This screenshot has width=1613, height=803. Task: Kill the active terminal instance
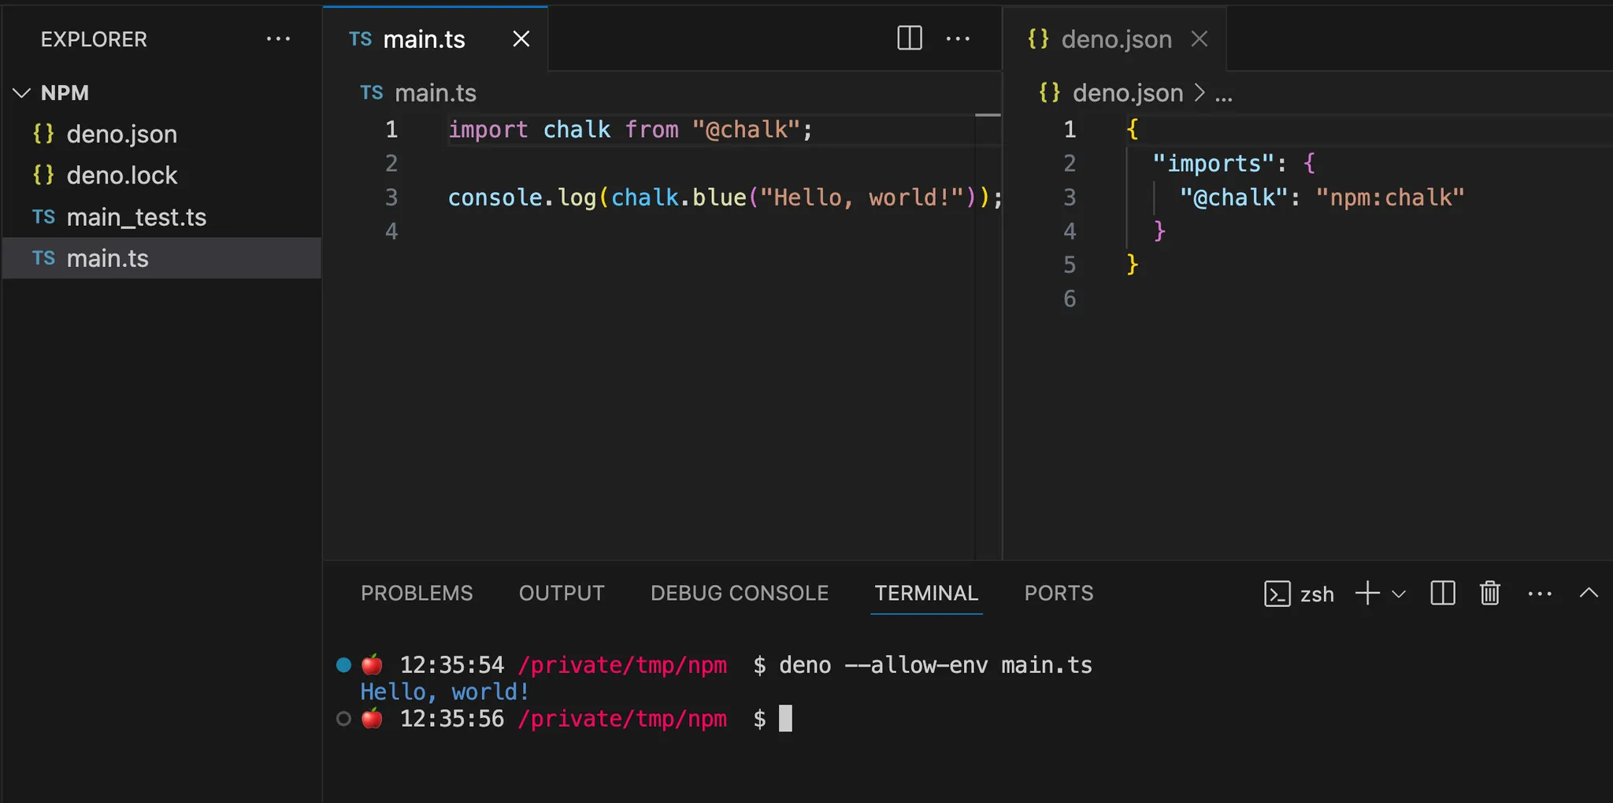click(x=1488, y=594)
